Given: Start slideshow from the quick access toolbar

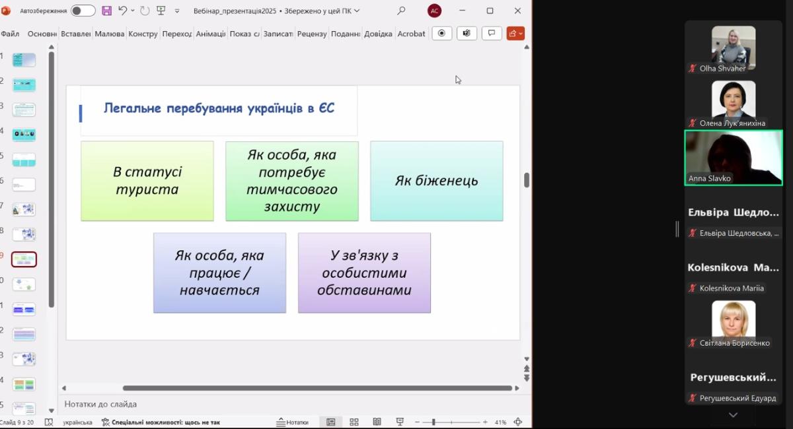Looking at the screenshot, I should [161, 11].
